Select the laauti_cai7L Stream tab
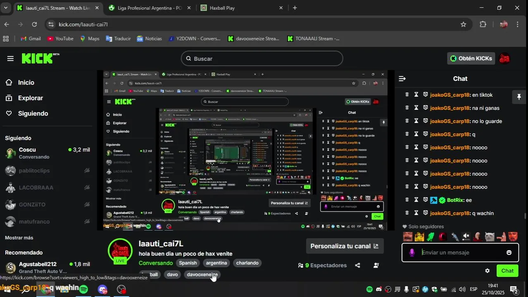Screen dimensions: 528x297 click(58, 8)
